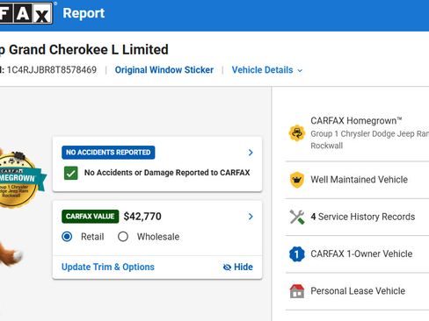Click the Vehicle Details chevron arrow

coord(300,70)
